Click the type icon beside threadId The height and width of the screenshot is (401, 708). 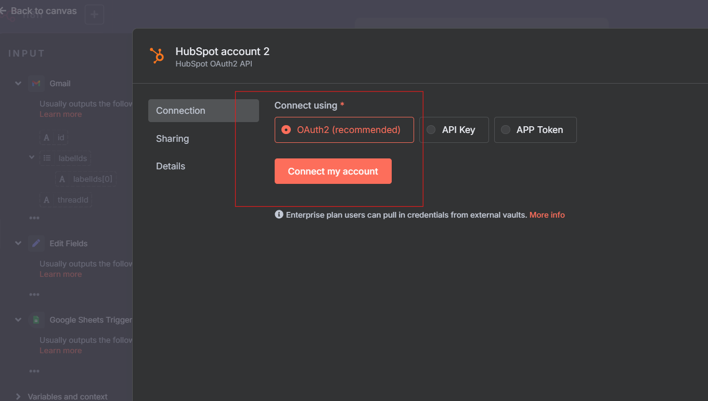47,200
